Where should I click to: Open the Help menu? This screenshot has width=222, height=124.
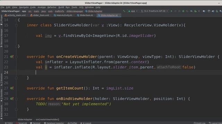pos(98,7)
